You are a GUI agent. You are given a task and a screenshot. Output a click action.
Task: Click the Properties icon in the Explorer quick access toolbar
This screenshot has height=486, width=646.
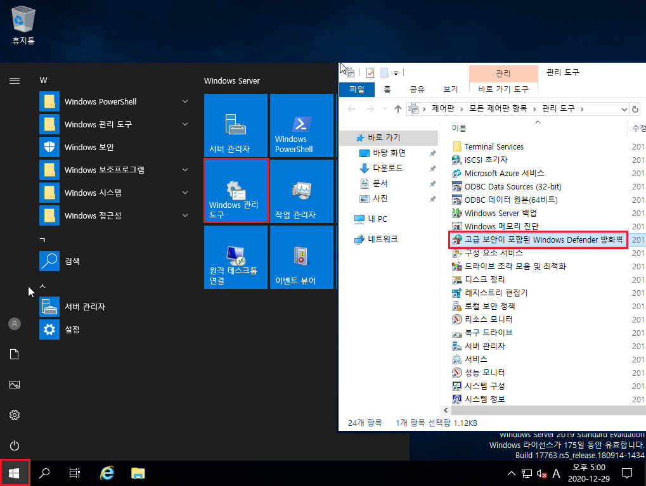[x=370, y=73]
